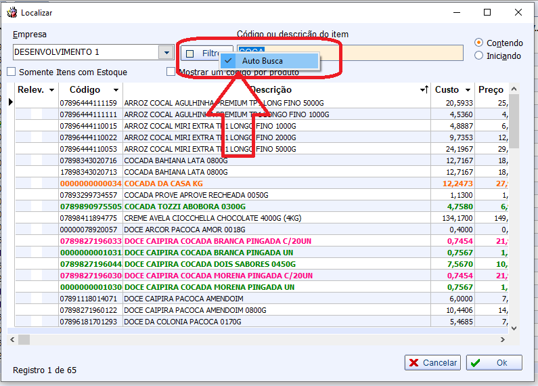Screen dimensions: 538x386
Task: Open the Empresa dropdown list
Action: pyautogui.click(x=166, y=53)
